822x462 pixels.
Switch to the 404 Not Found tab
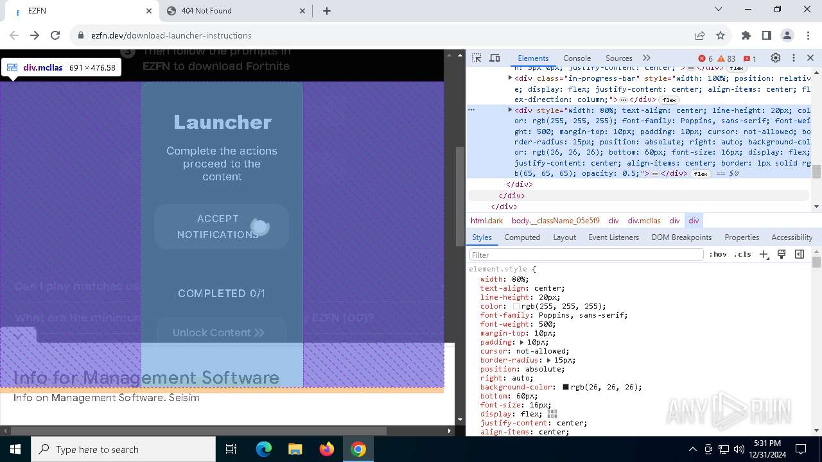click(235, 11)
